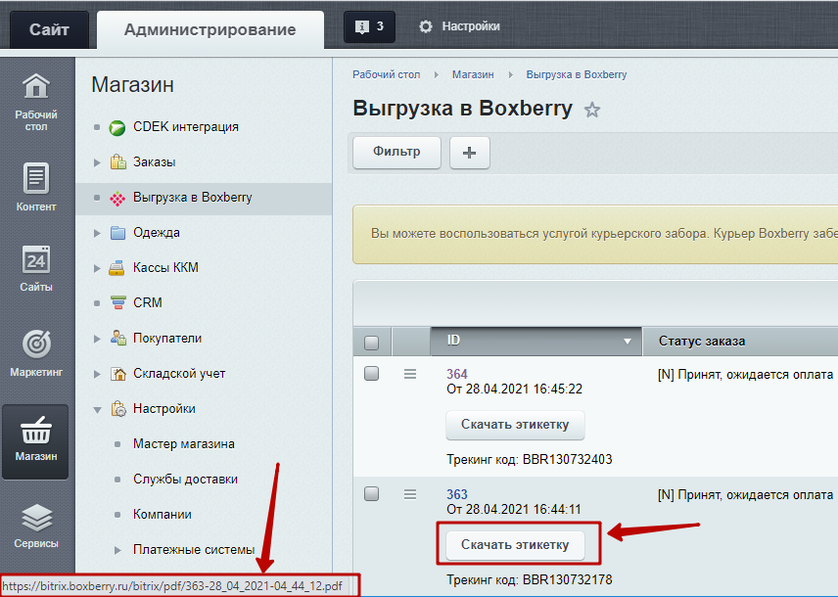Screen dimensions: 838x597
Task: Click the Фильтр button
Action: pos(396,153)
